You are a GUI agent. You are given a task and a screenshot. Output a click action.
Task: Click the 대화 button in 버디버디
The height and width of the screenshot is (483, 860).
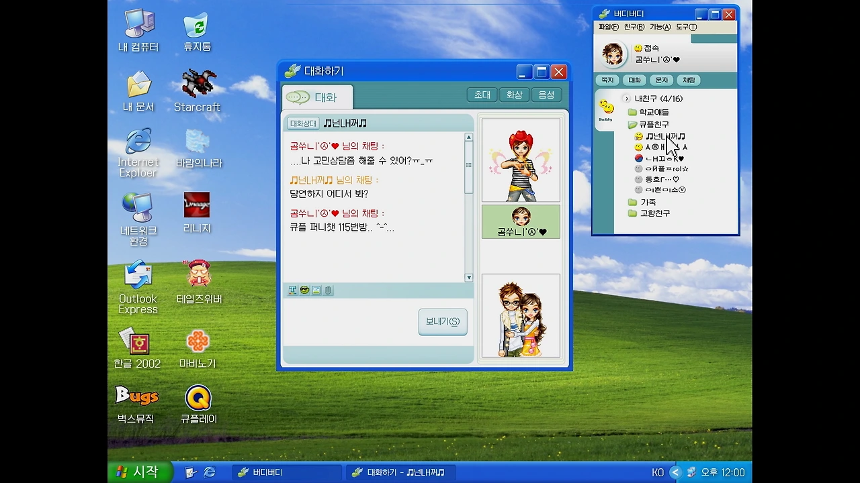pos(634,80)
